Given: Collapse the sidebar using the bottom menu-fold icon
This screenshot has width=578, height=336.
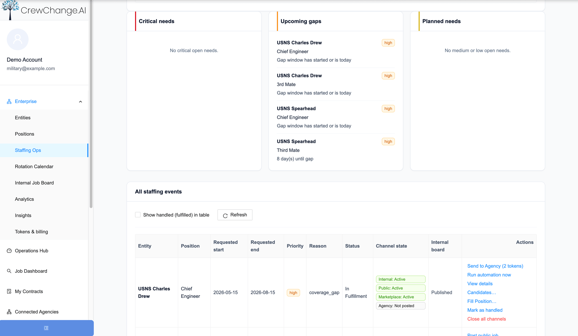Looking at the screenshot, I should click(x=46, y=328).
